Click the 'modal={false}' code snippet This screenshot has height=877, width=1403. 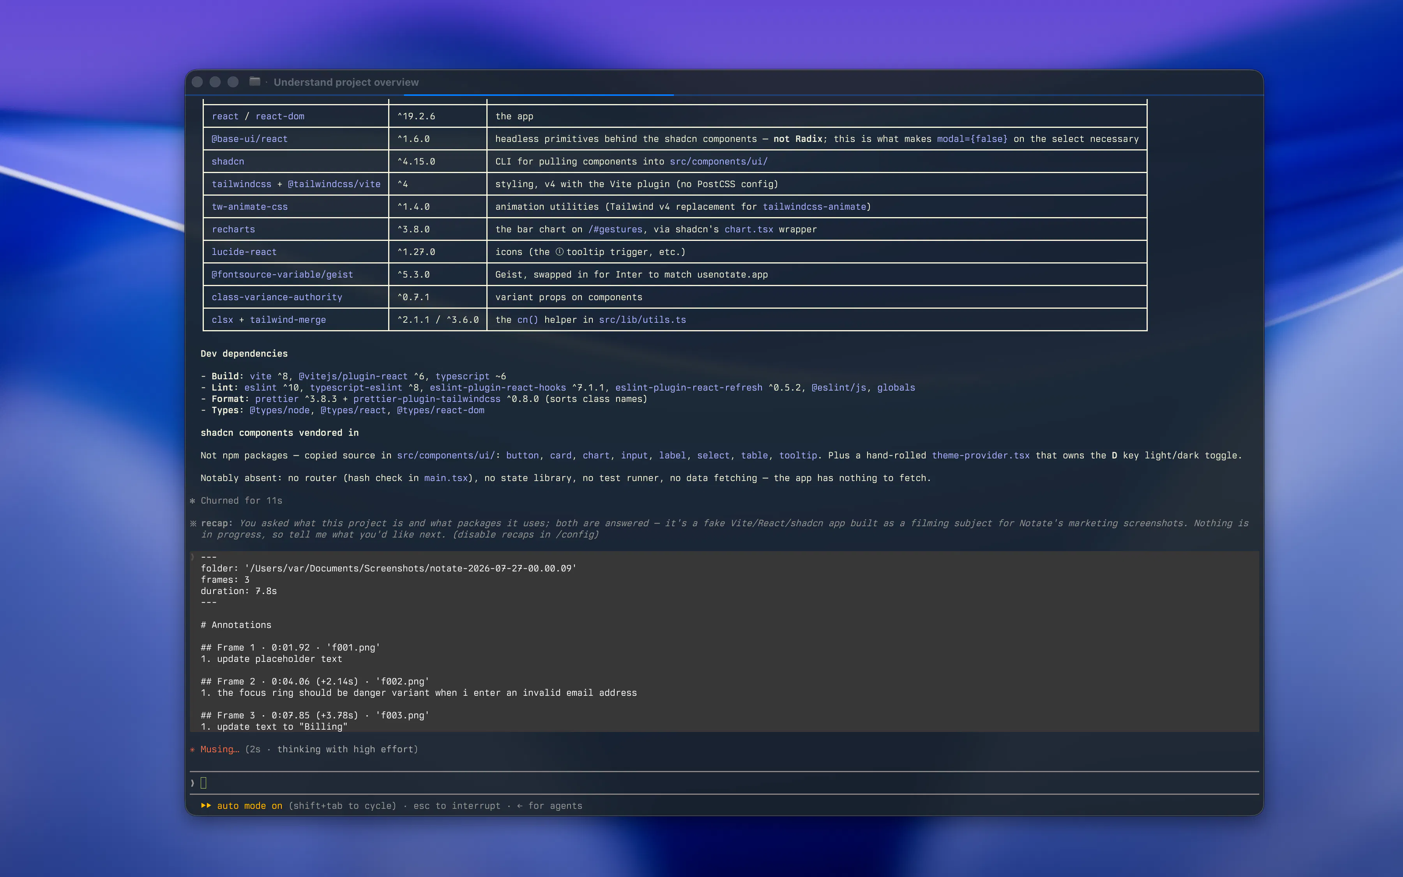tap(972, 139)
